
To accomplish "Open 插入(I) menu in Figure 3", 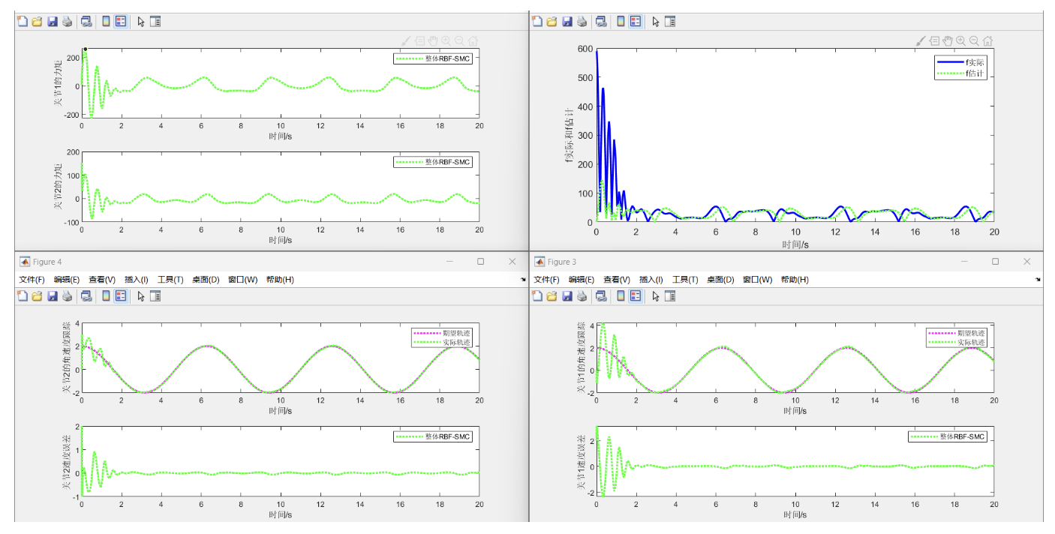I will [x=651, y=280].
